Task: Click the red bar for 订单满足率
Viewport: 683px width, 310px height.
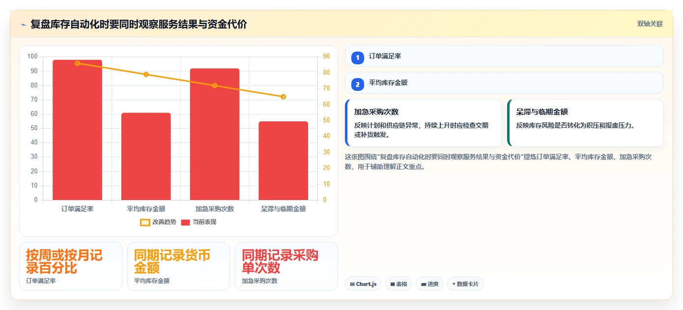Action: point(77,130)
